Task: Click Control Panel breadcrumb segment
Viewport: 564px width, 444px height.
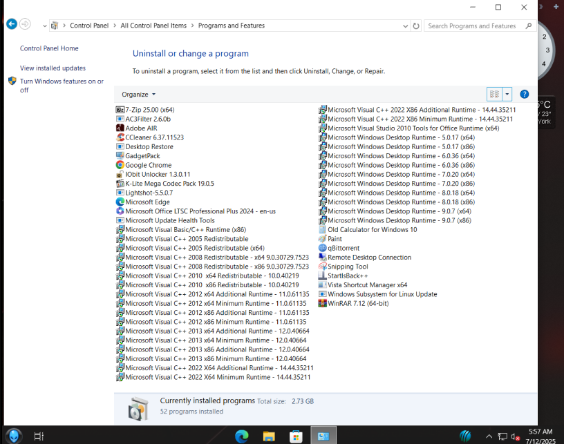Action: pos(89,26)
